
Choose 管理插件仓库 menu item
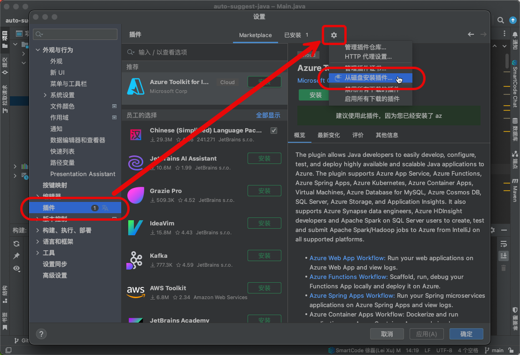pyautogui.click(x=371, y=47)
